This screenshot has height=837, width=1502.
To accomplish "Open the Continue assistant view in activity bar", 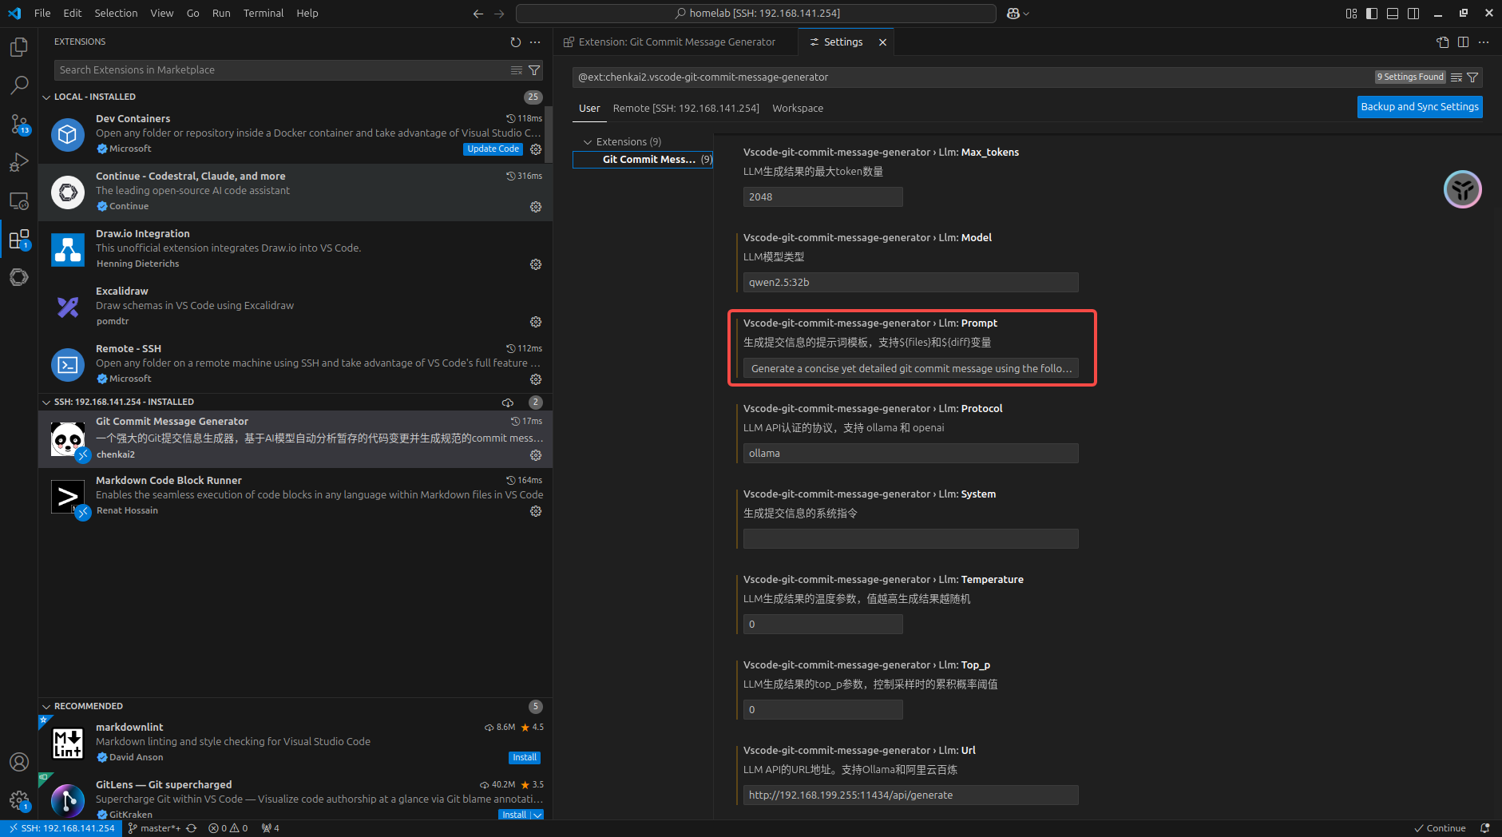I will pos(19,277).
